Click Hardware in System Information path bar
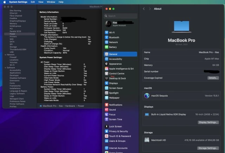Screen dimensions: 225x153 click(70, 106)
